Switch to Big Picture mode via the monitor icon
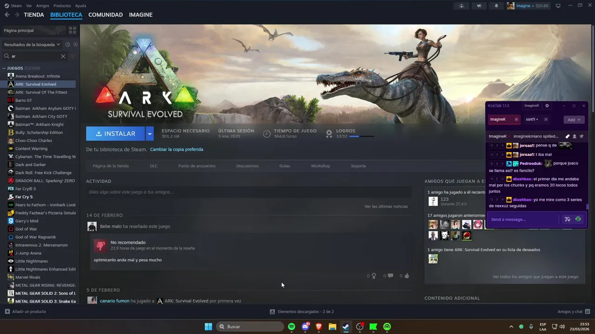 point(558,6)
